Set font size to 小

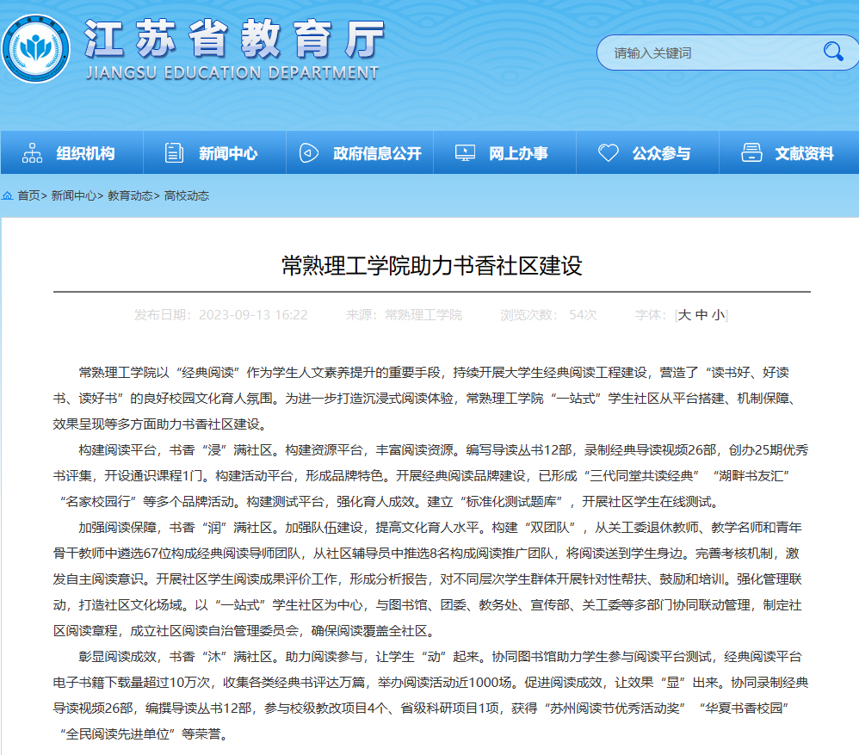click(718, 315)
